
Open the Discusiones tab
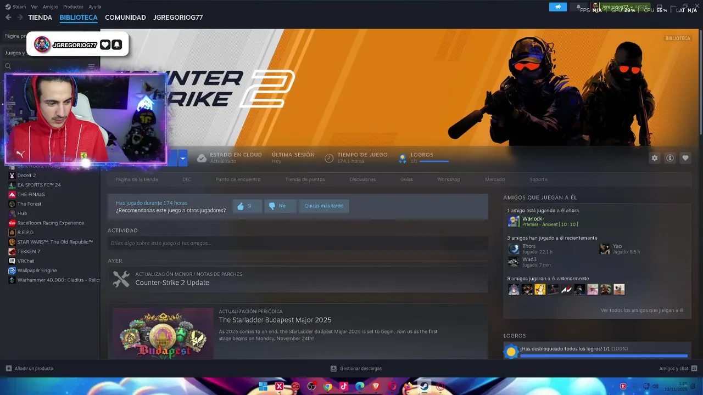[x=362, y=179]
